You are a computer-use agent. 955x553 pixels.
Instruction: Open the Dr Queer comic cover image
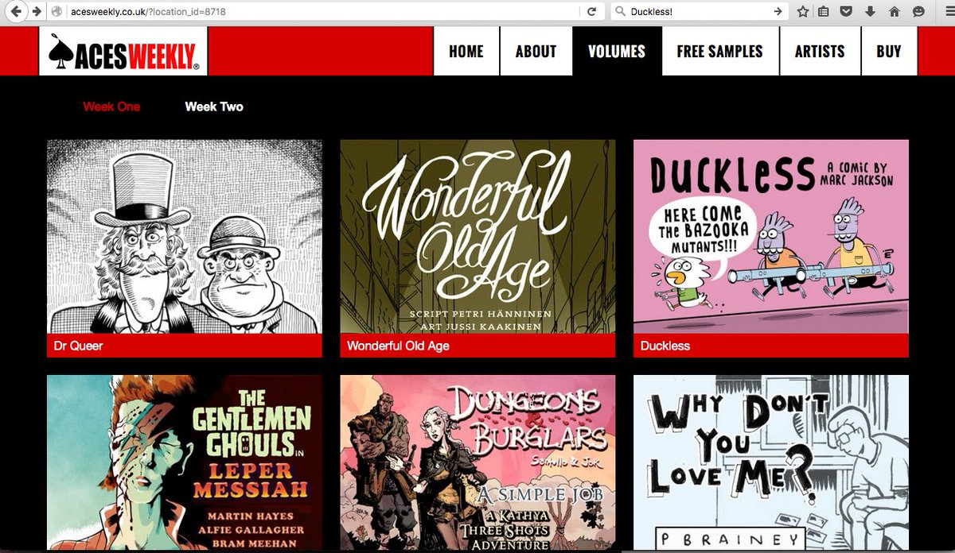coord(185,237)
